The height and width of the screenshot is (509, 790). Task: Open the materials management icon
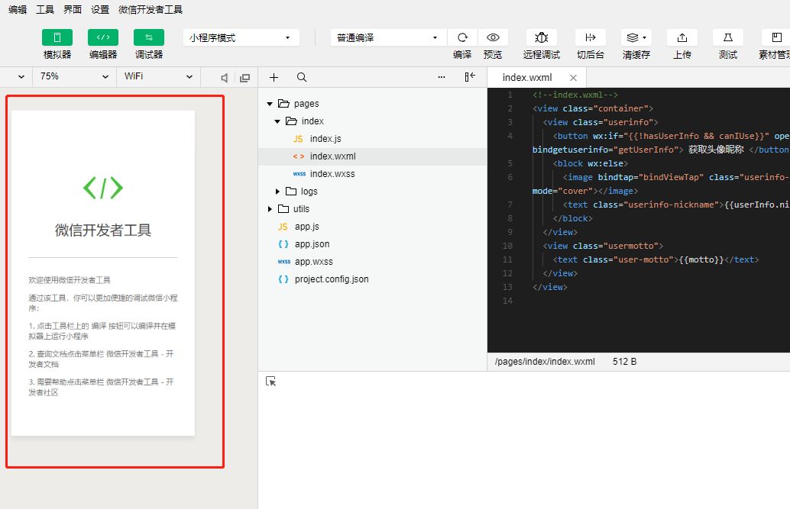776,37
